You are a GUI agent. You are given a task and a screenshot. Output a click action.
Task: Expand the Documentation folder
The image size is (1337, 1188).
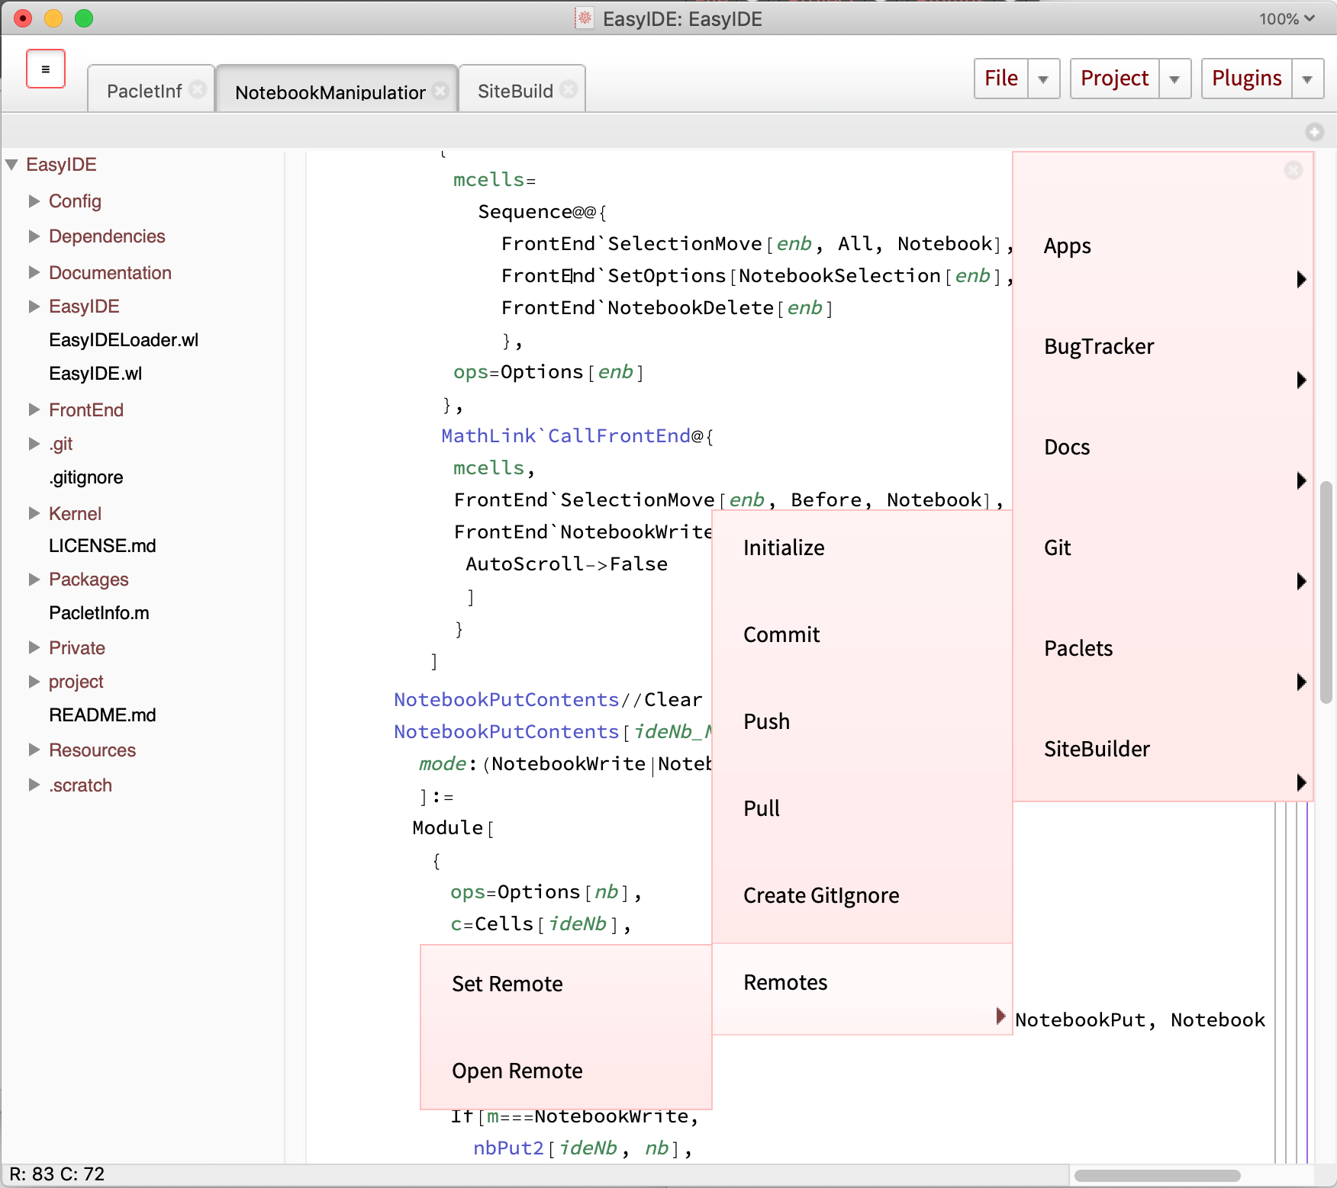point(34,272)
